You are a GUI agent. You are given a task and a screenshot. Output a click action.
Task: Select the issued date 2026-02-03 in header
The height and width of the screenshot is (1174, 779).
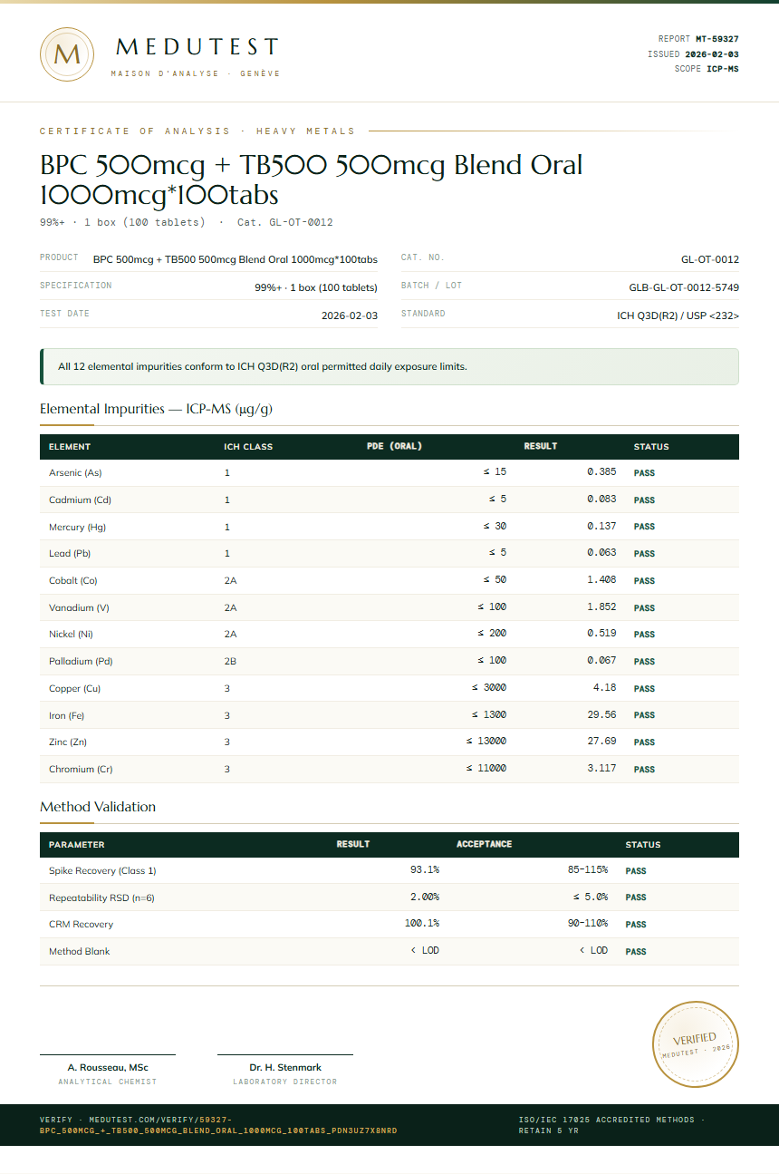(712, 54)
